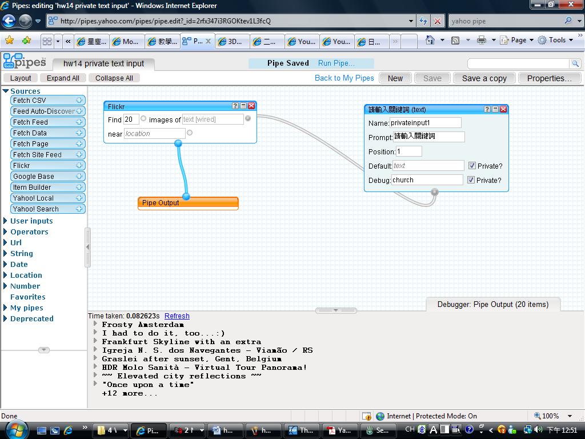Click the Add to Favorites icon
This screenshot has width=585, height=439.
click(26, 41)
